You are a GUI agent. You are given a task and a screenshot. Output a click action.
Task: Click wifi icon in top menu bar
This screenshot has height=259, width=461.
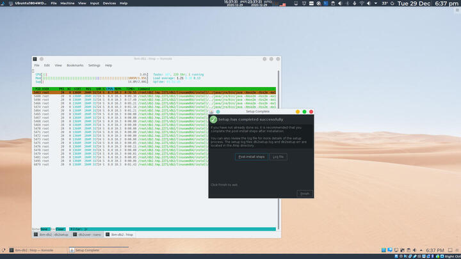(x=362, y=4)
